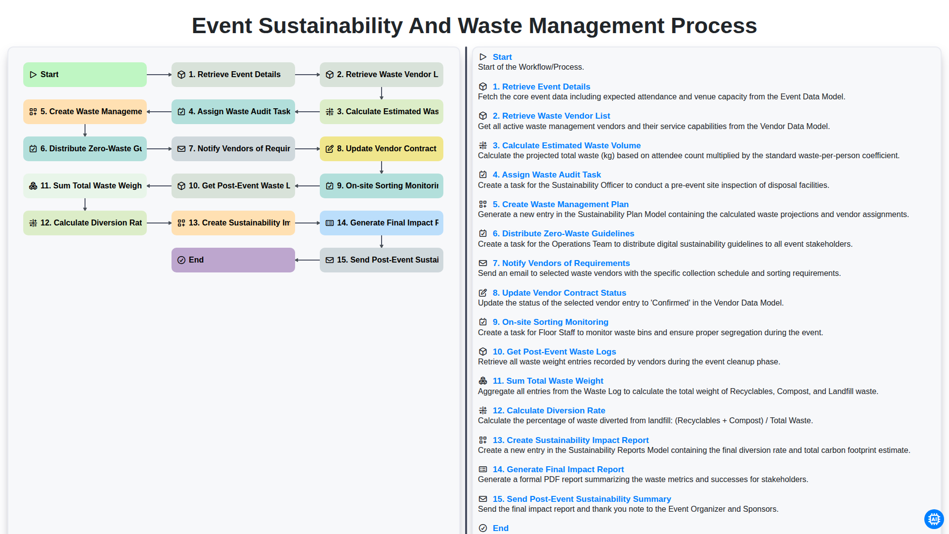
Task: Open the 8. Update Vendor Contract Status link
Action: (559, 293)
